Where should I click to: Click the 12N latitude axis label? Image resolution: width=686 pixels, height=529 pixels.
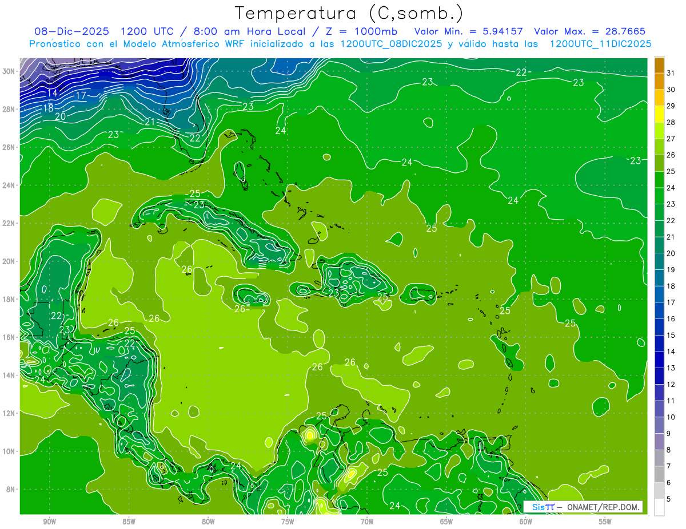click(x=9, y=413)
